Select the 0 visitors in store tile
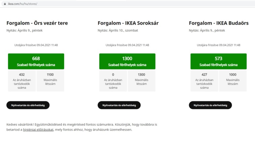 (113, 81)
